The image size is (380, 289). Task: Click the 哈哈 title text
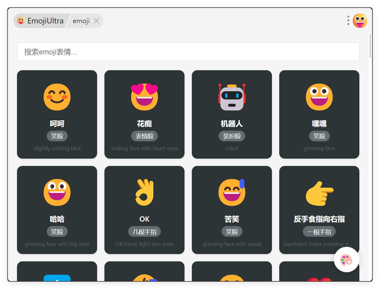57,219
